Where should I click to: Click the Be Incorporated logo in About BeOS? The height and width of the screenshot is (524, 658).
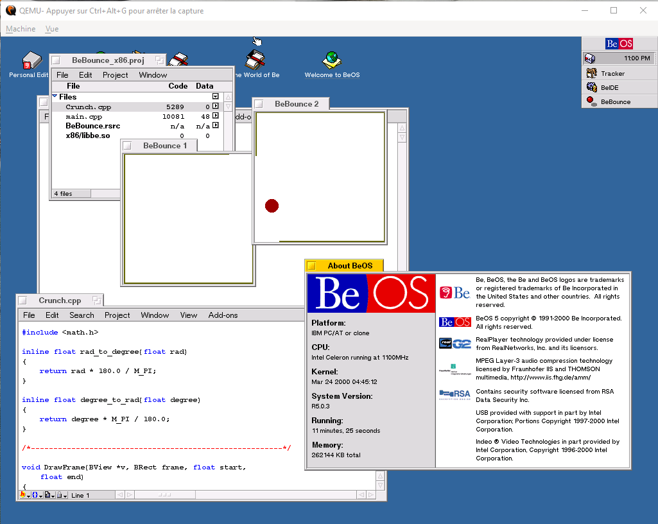tap(455, 293)
